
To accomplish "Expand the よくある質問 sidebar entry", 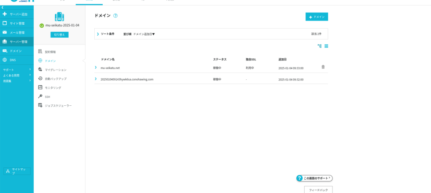I will point(17,75).
